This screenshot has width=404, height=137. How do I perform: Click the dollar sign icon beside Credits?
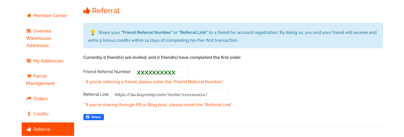coord(29,114)
